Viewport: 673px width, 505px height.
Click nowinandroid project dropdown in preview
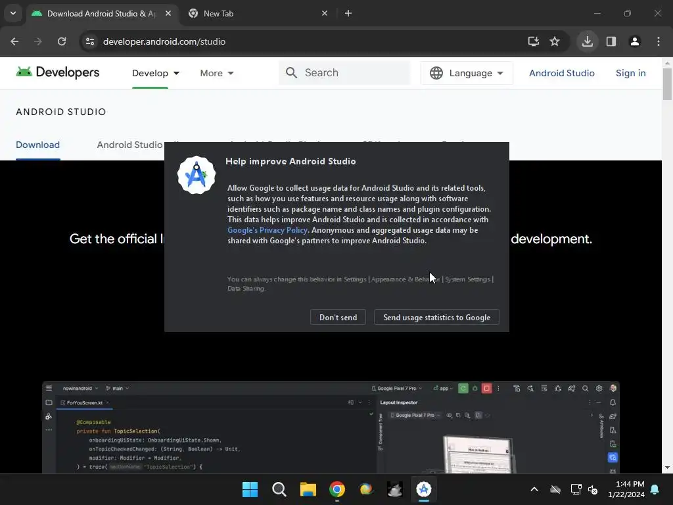tap(80, 388)
